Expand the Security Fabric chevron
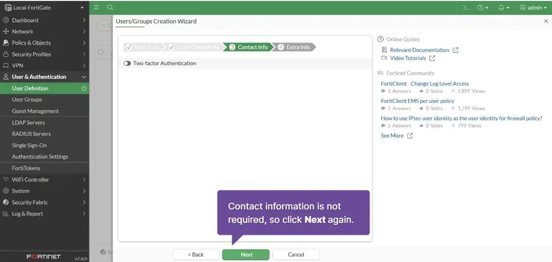Viewport: 552px width, 262px height. (84, 202)
